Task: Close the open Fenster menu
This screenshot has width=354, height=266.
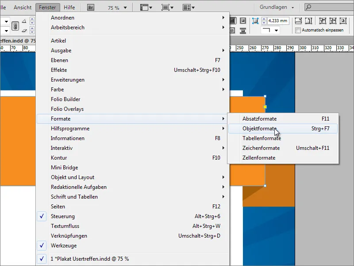Action: point(47,8)
